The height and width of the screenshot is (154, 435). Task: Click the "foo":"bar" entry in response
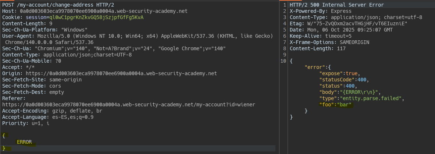point(336,104)
